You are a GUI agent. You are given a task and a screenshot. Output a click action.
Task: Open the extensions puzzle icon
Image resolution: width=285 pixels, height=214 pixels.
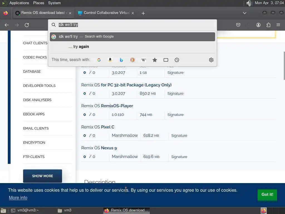268,25
